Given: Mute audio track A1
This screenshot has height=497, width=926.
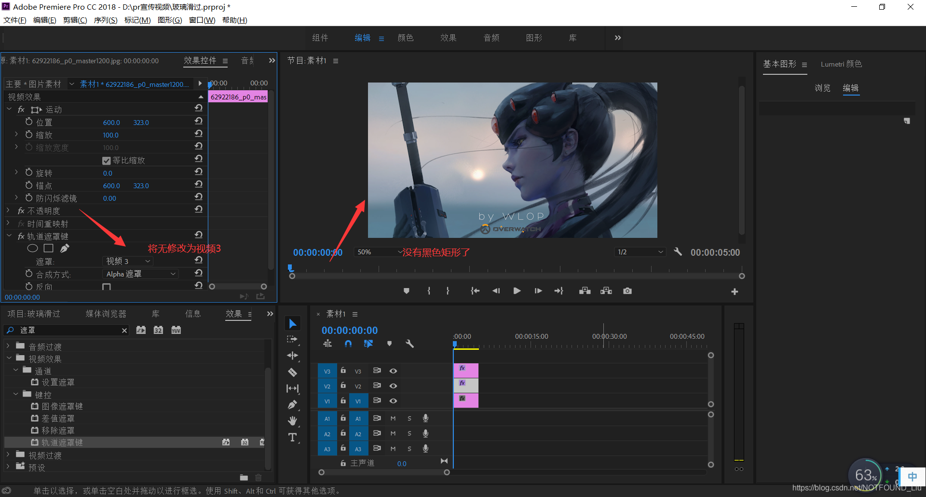Looking at the screenshot, I should tap(393, 419).
